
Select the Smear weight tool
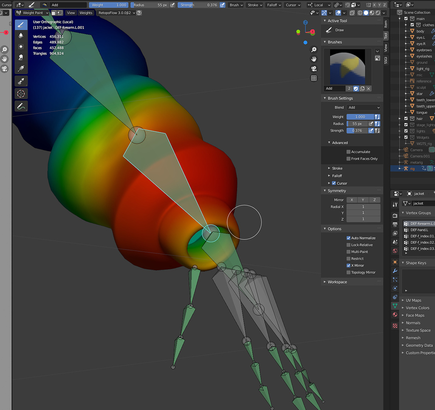point(21,57)
